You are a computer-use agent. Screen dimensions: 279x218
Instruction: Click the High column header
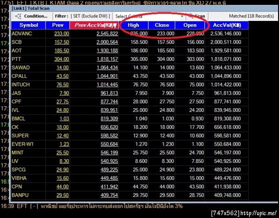point(133,25)
